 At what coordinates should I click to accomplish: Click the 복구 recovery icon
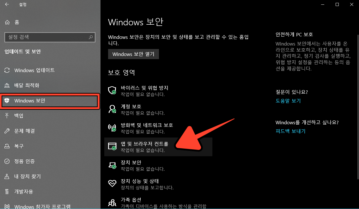click(7, 146)
